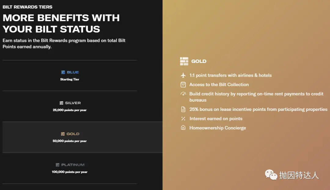Click the Blue tier brick icon
Viewport: 330px width, 190px height.
(63, 72)
